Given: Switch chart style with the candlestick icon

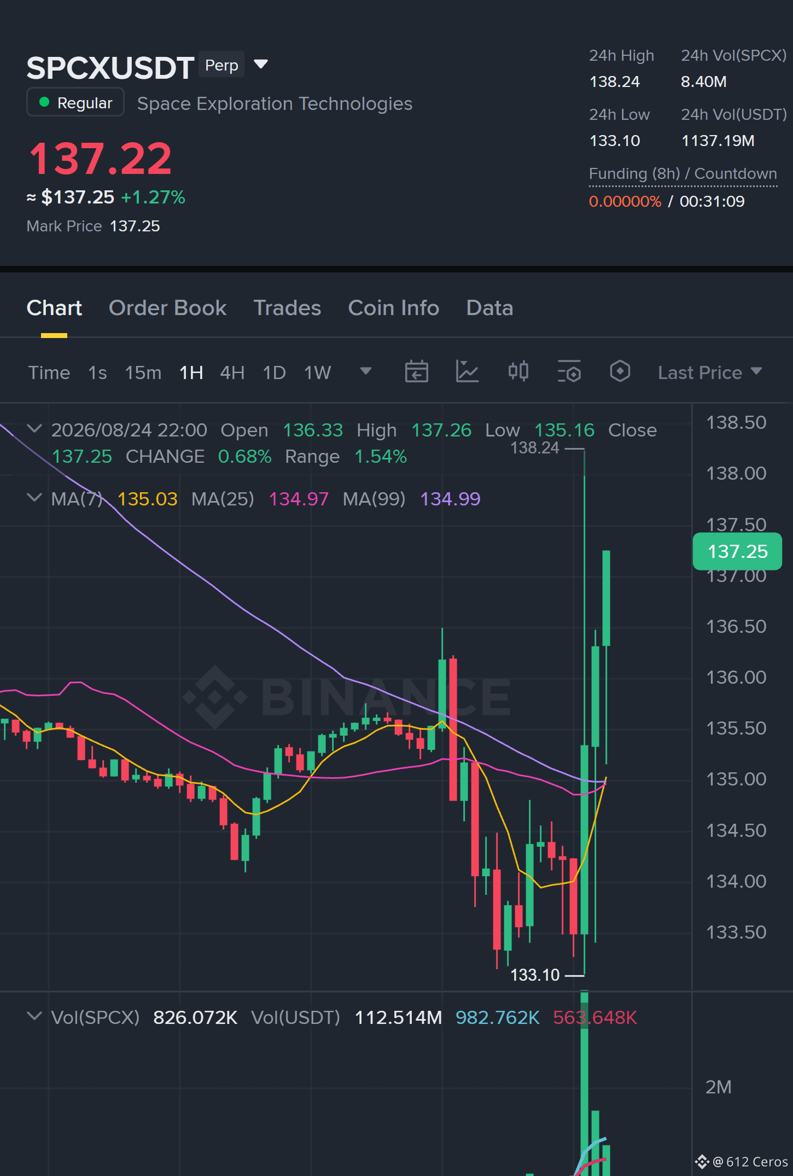Looking at the screenshot, I should click(x=518, y=372).
